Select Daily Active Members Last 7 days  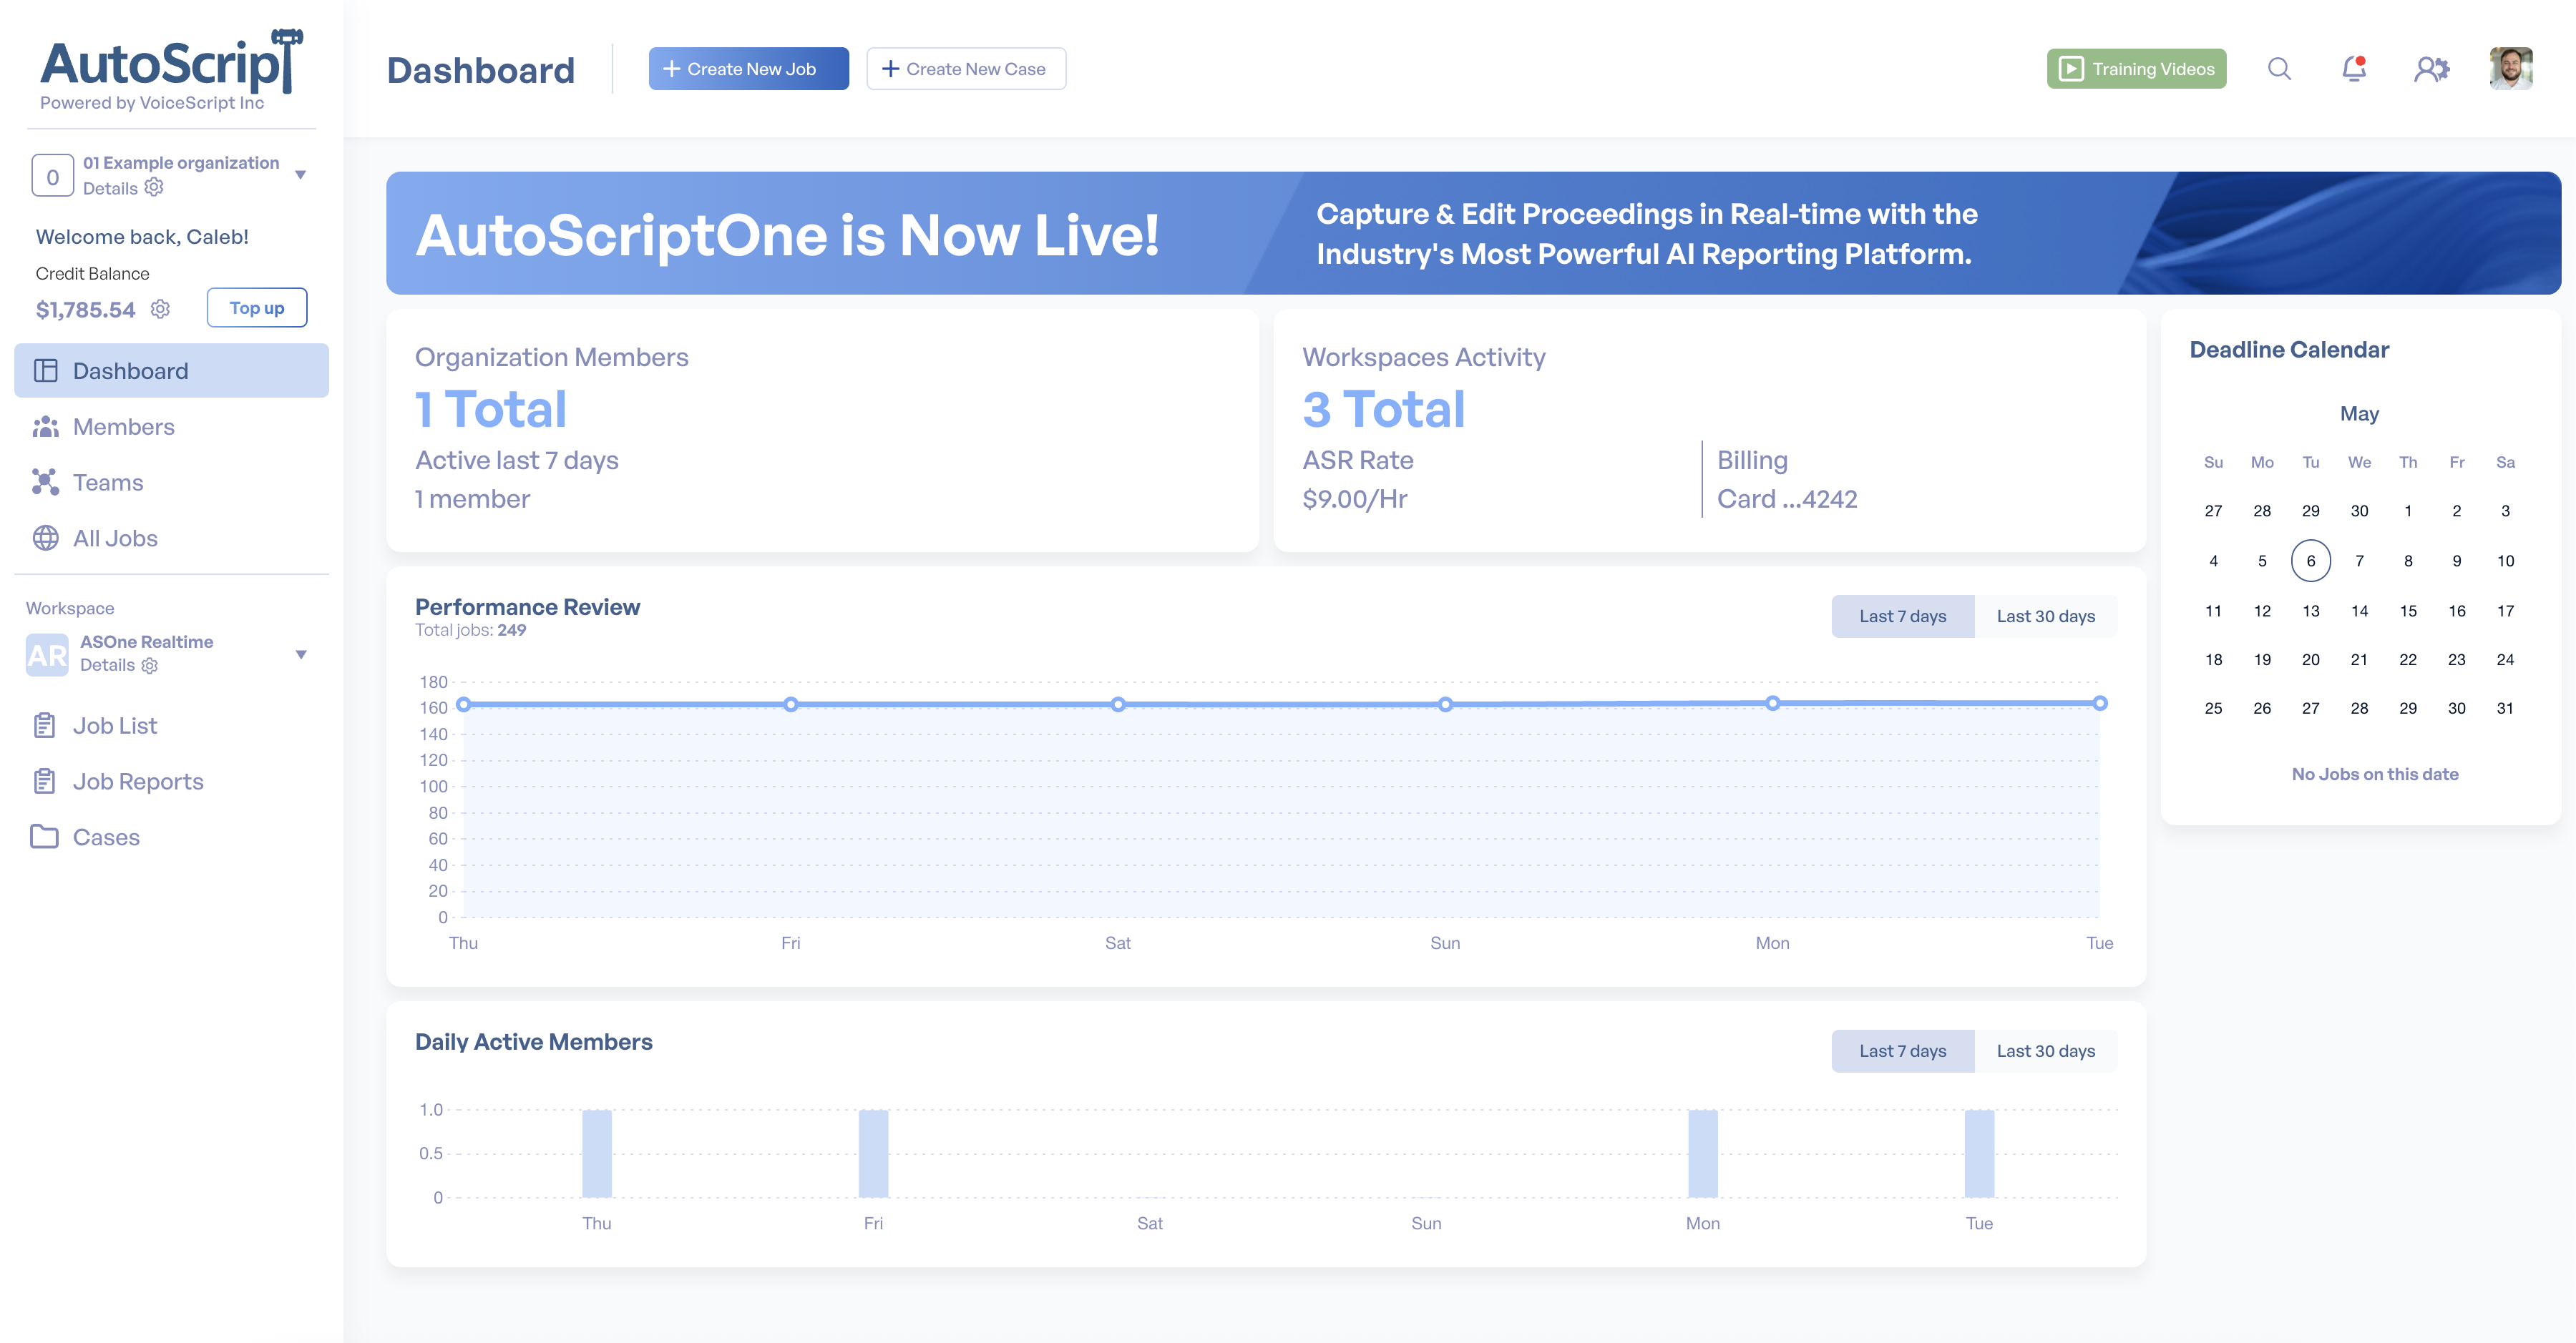pyautogui.click(x=1903, y=1051)
